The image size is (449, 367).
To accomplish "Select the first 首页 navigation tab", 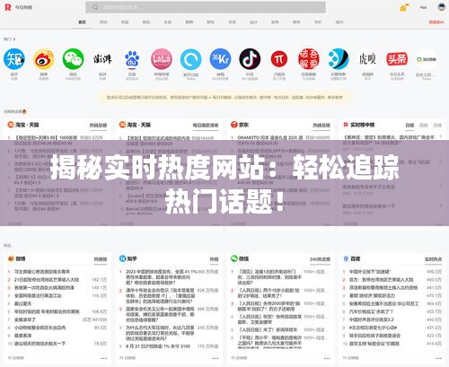I will pyautogui.click(x=82, y=22).
